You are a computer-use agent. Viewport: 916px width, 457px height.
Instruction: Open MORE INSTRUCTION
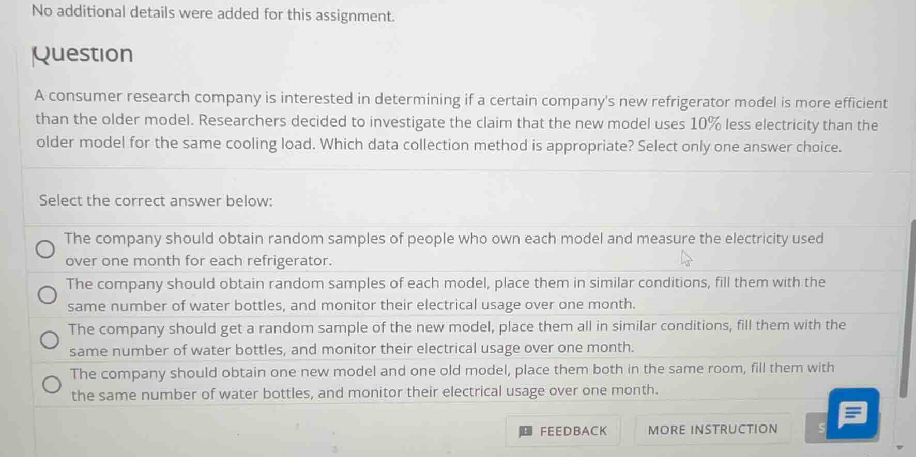713,428
